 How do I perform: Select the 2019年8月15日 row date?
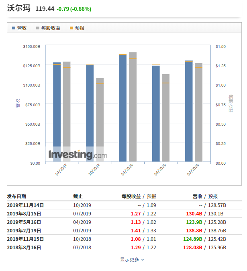click(24, 214)
